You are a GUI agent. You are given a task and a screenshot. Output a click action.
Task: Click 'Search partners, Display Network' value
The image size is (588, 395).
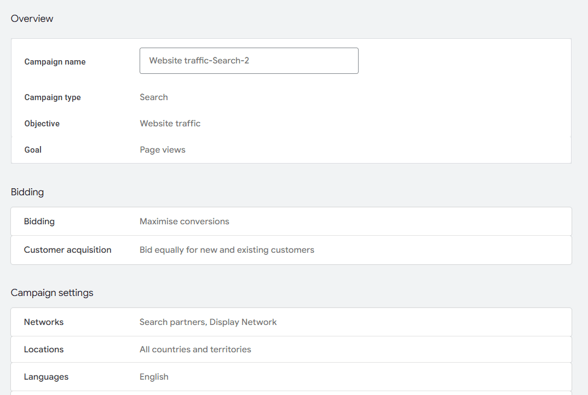(x=208, y=322)
